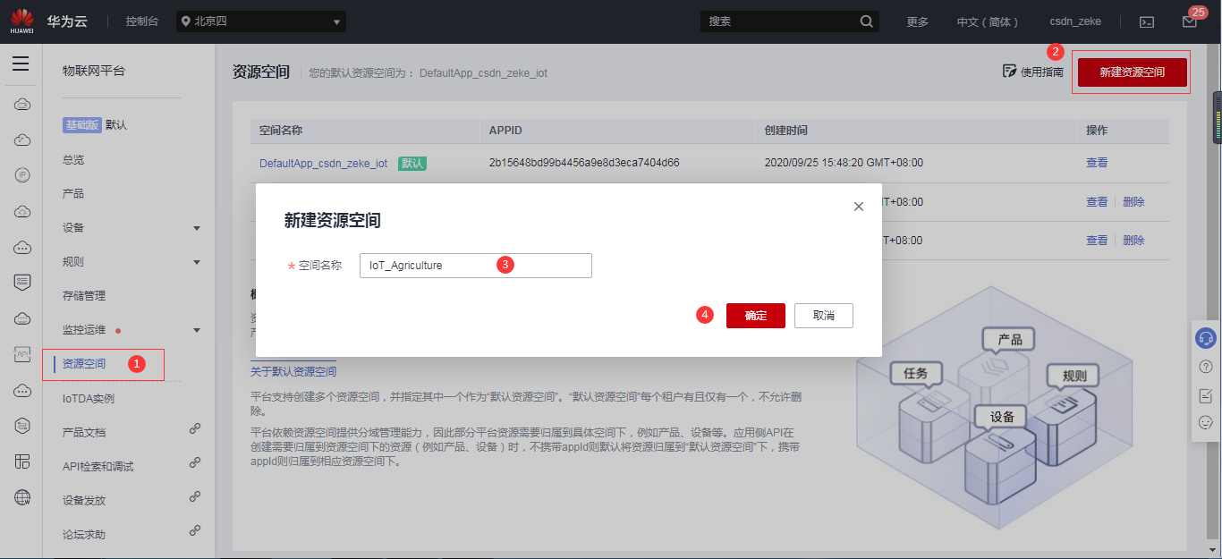Open the question mark help icon
This screenshot has height=559, width=1222.
tap(1205, 367)
